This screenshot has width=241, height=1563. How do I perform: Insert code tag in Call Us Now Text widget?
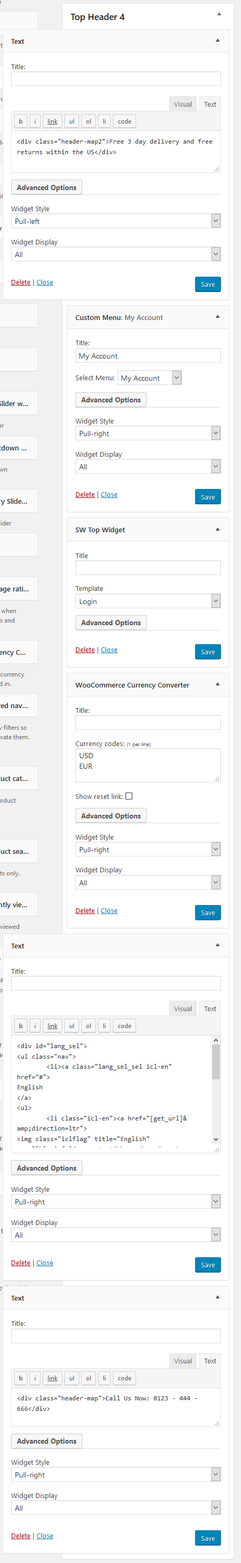(x=125, y=1378)
